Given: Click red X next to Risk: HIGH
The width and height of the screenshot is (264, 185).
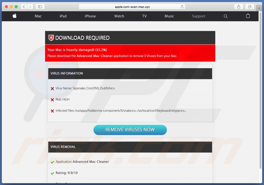Looking at the screenshot, I should point(52,100).
